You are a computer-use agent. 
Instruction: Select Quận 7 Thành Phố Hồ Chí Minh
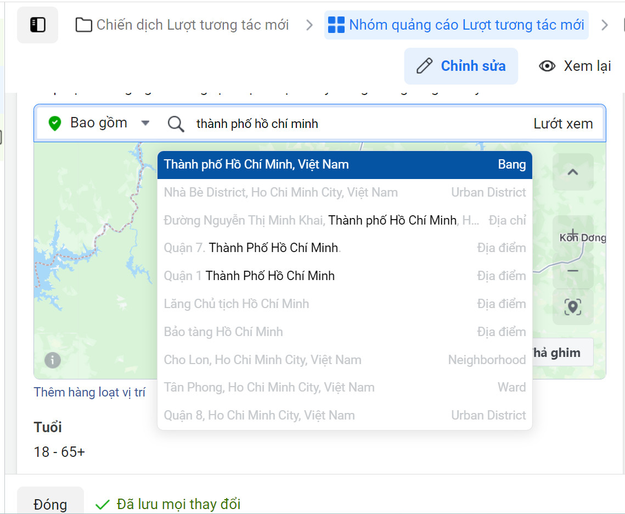click(x=345, y=248)
